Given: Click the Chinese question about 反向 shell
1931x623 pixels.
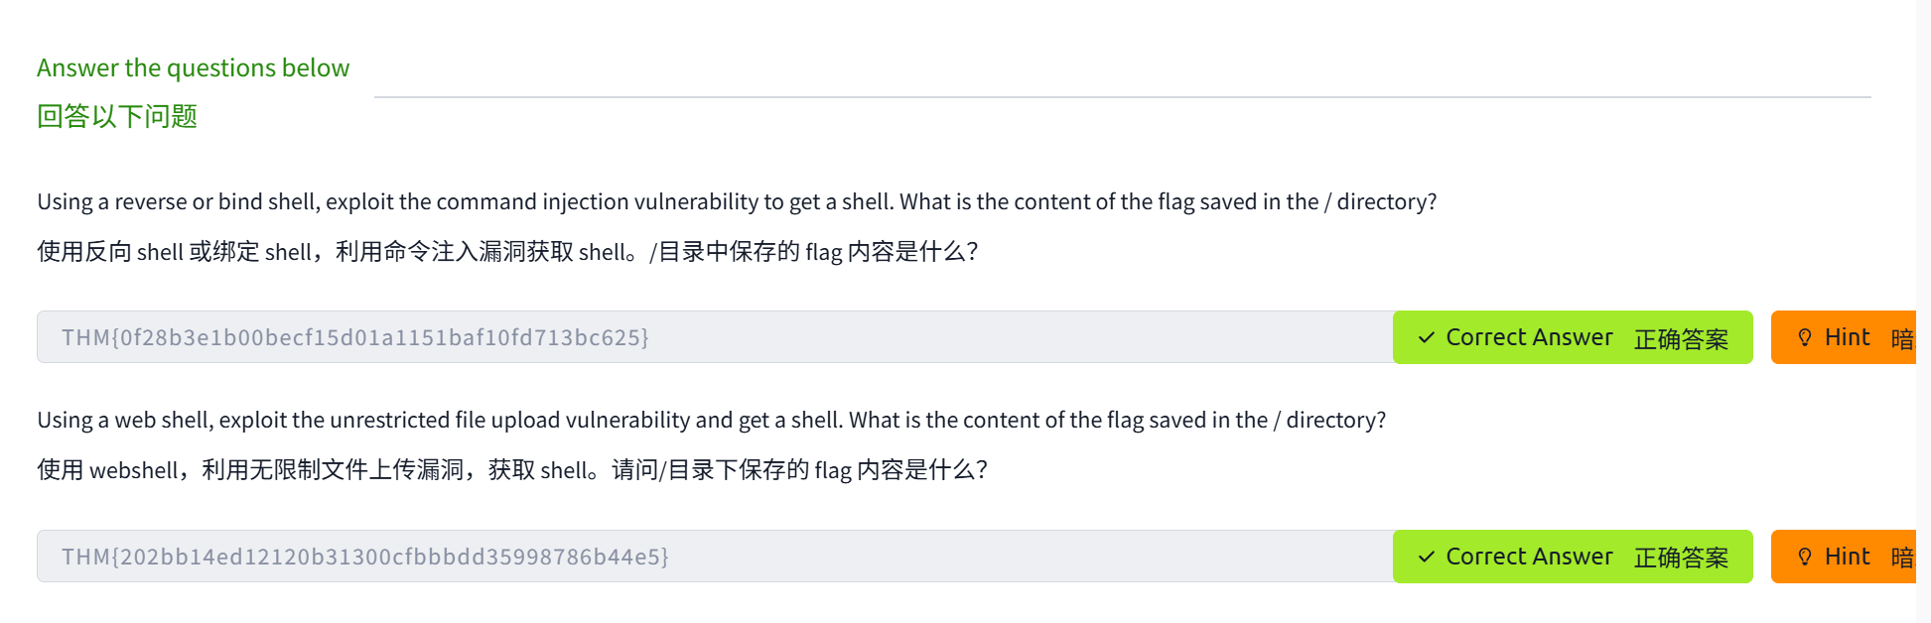Looking at the screenshot, I should (507, 252).
